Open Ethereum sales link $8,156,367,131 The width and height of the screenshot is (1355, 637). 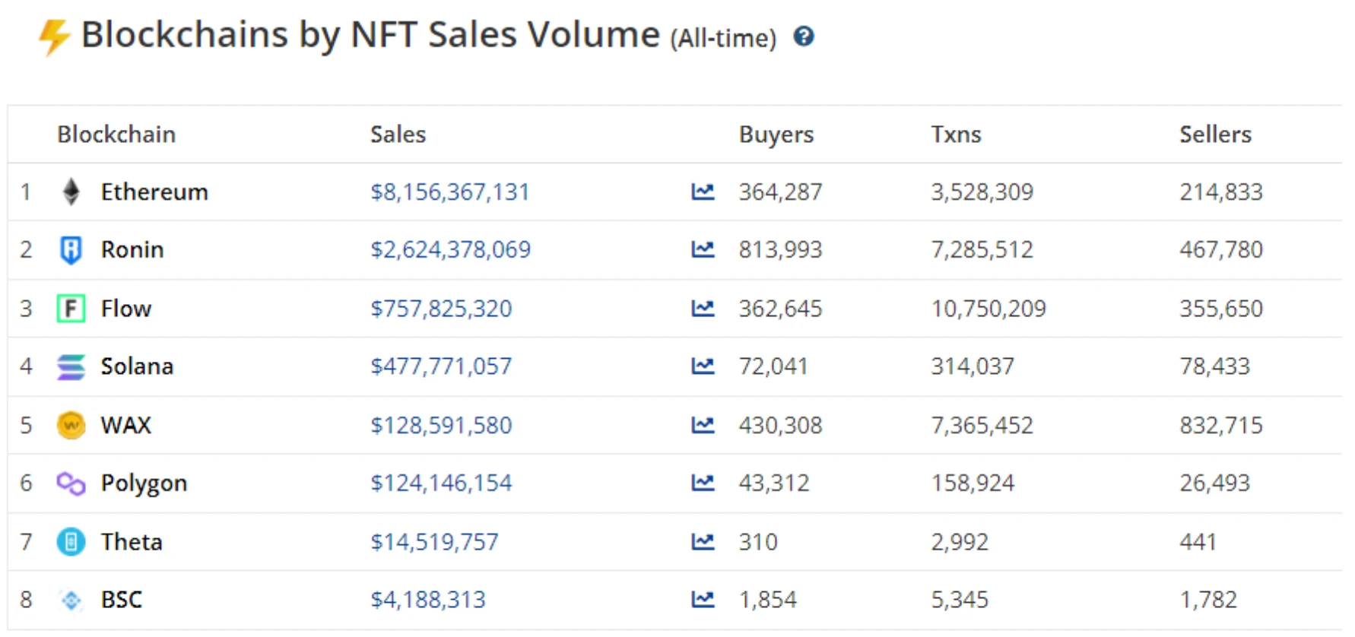(x=449, y=192)
